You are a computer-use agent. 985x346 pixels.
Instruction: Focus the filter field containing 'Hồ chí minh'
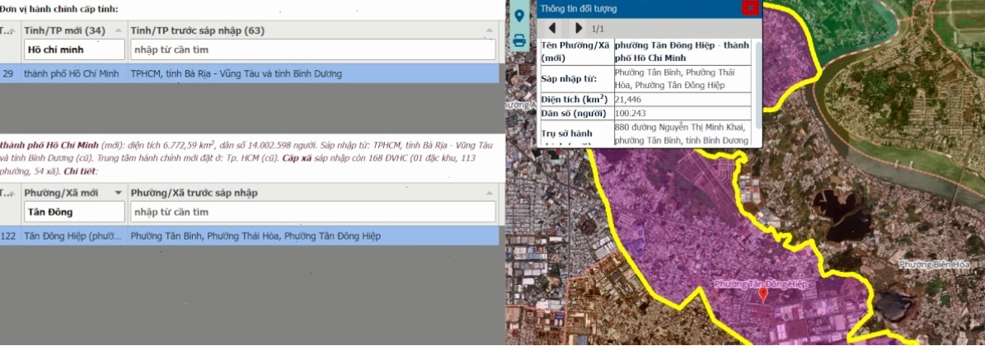point(75,49)
